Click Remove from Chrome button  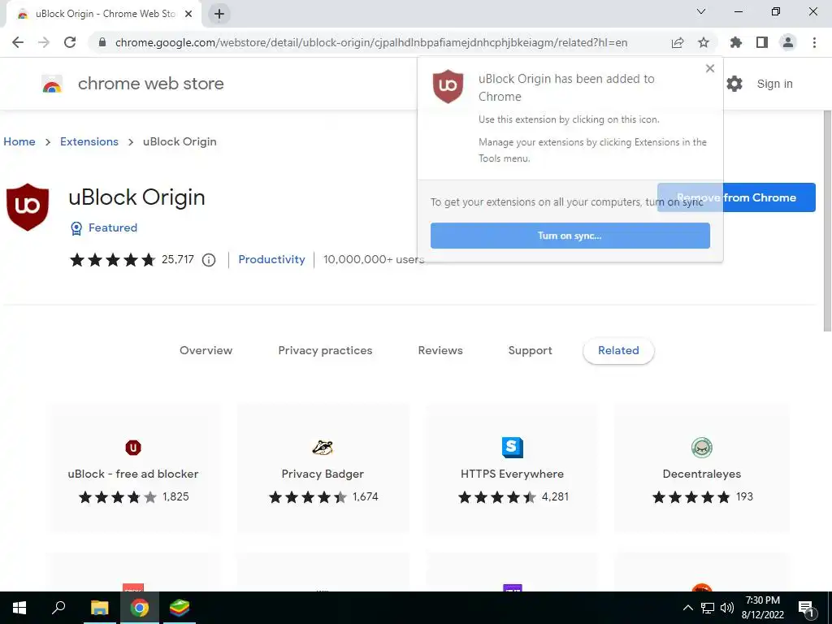[x=770, y=197]
